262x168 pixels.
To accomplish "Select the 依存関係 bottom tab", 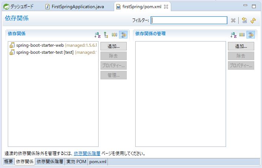I will coord(25,162).
